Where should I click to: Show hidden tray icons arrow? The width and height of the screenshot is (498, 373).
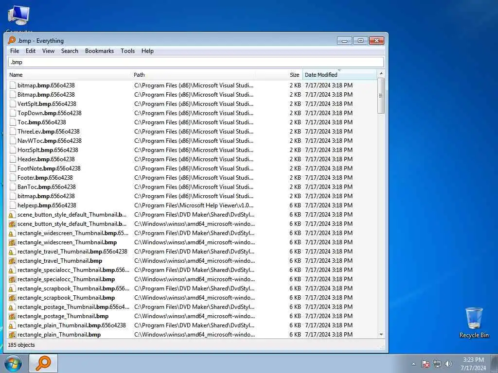point(413,364)
